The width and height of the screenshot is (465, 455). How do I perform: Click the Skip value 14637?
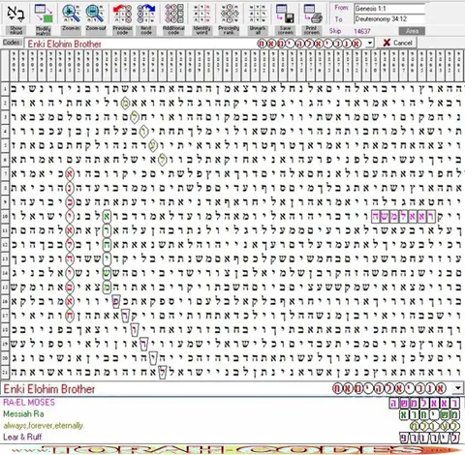pyautogui.click(x=362, y=31)
